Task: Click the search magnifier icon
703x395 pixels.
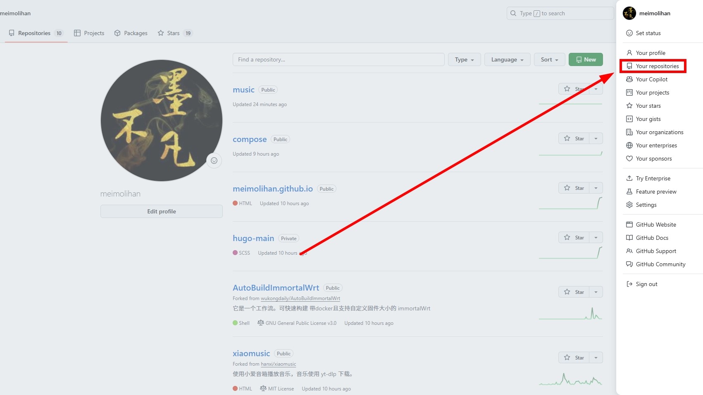Action: coord(513,13)
